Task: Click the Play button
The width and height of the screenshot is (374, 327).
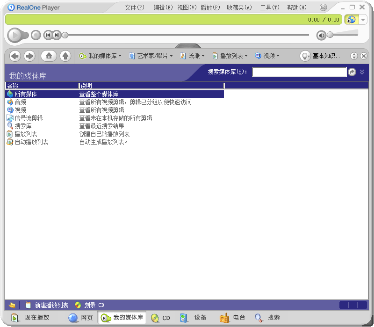Action: (15, 36)
